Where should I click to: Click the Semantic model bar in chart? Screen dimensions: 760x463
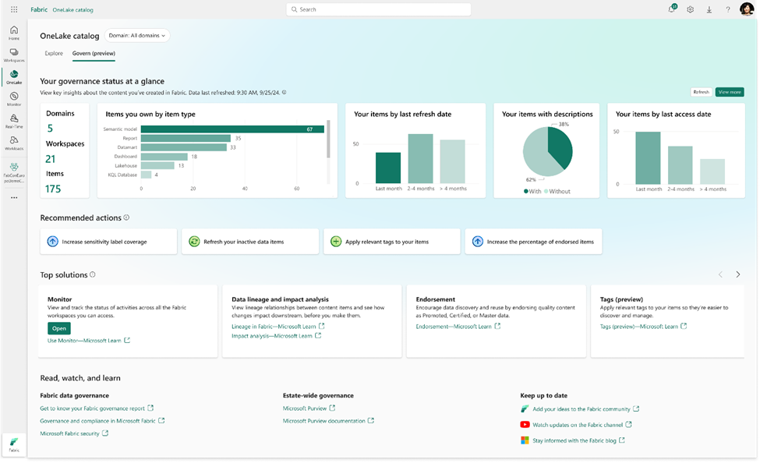tap(232, 129)
